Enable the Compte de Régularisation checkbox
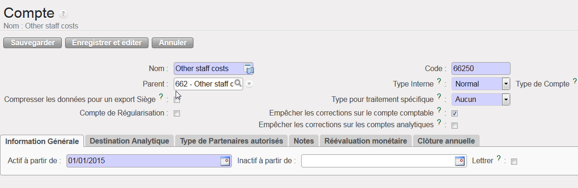 (x=177, y=113)
